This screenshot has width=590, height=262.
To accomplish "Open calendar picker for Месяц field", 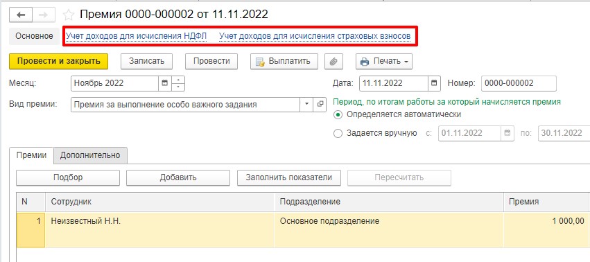I will point(164,84).
